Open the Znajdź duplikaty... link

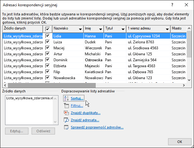tap(86, 113)
